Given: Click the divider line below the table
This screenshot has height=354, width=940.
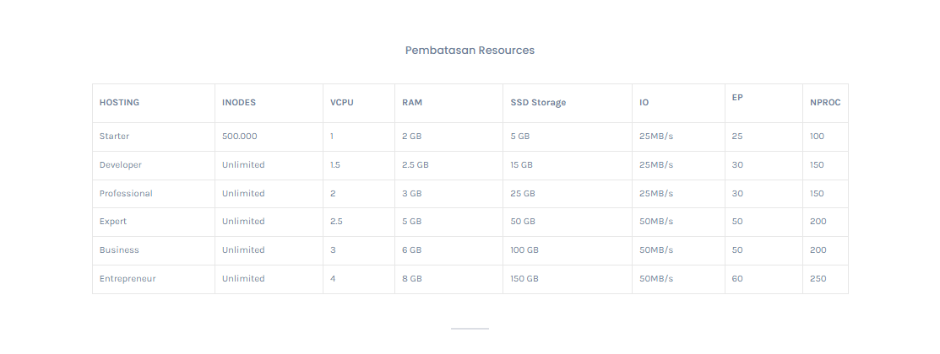Looking at the screenshot, I should (470, 328).
